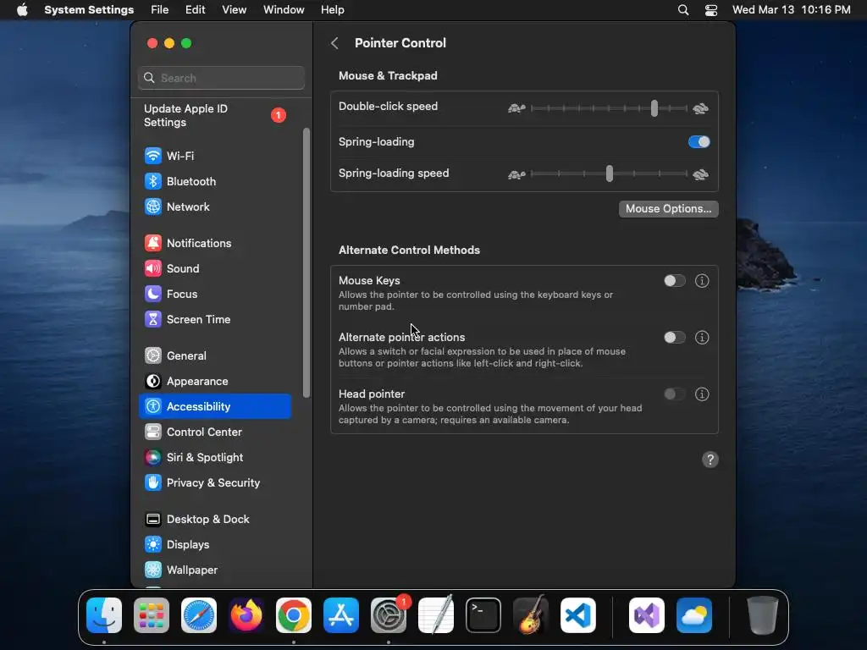Launch Safari from the Dock

click(199, 615)
